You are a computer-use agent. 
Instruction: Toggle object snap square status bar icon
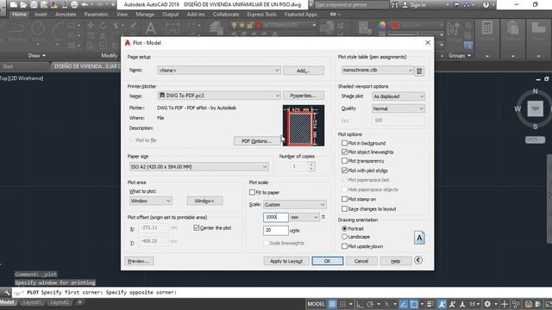414,304
